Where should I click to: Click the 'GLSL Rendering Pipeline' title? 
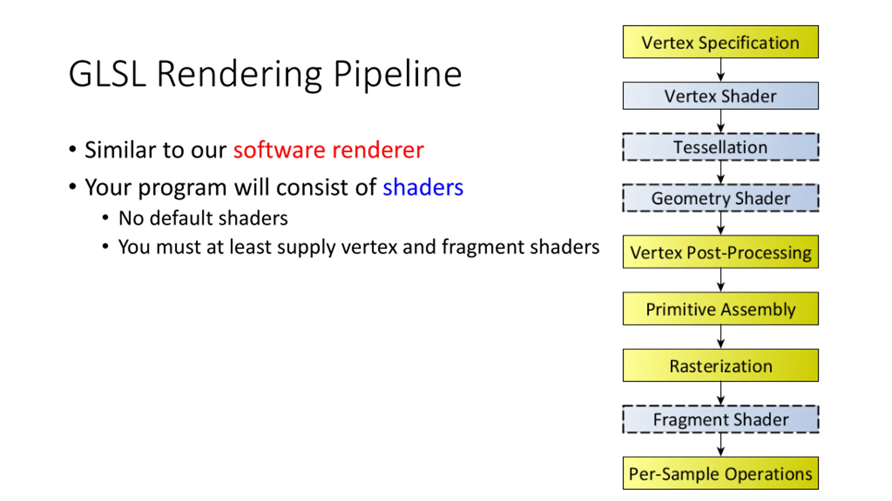coord(265,74)
